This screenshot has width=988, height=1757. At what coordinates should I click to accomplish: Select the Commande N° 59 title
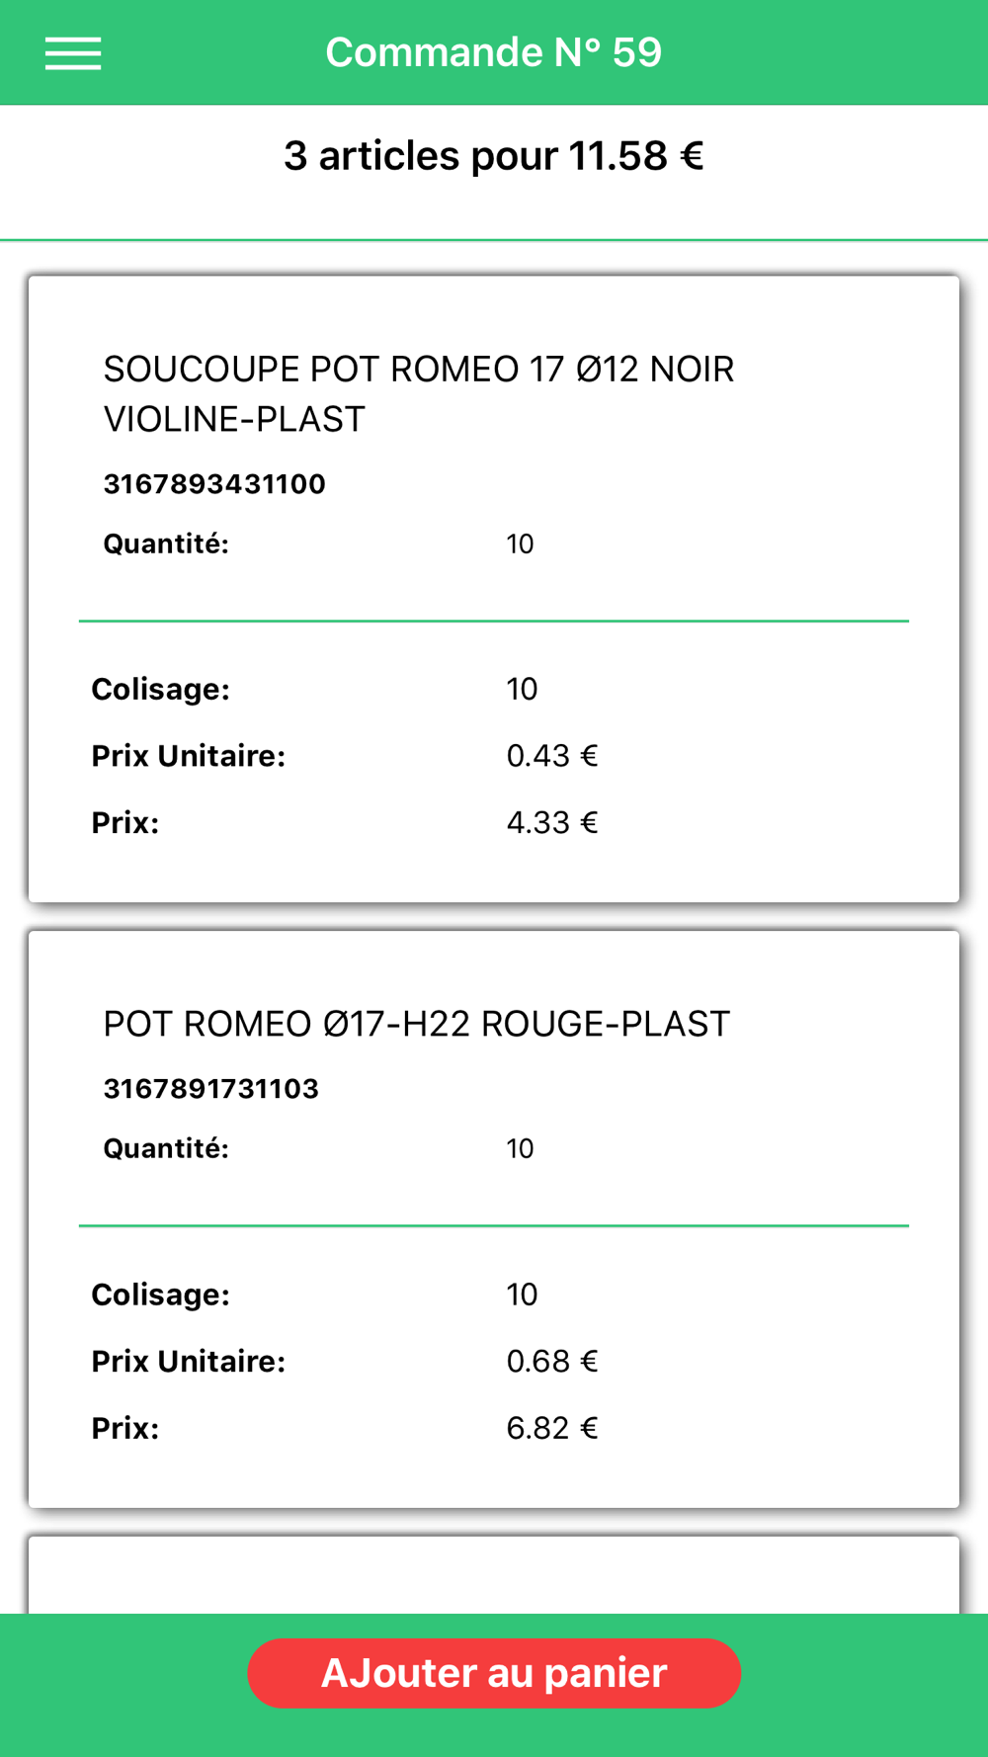[x=494, y=52]
